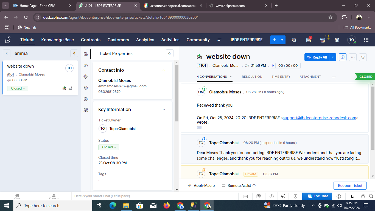The width and height of the screenshot is (375, 211).
Task: Open the Zia assistant sidebar icon
Action: pyautogui.click(x=86, y=65)
